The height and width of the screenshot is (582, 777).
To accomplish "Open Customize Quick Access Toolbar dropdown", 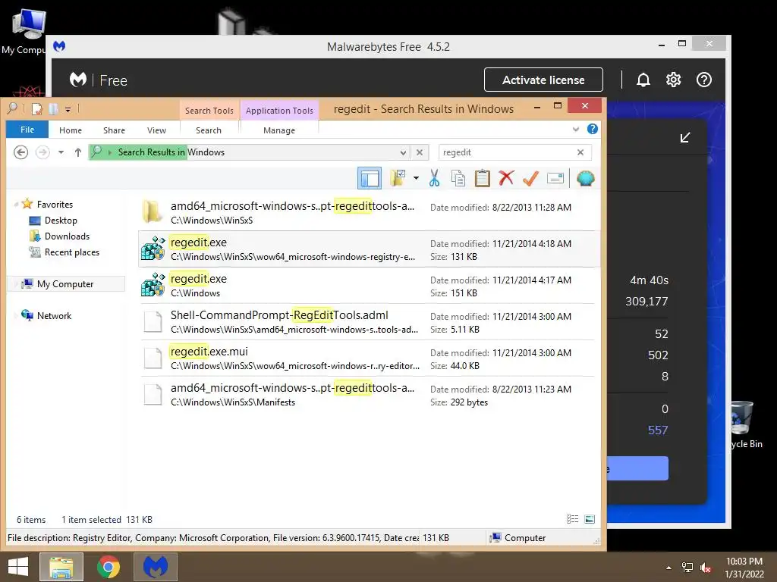I will click(x=68, y=109).
